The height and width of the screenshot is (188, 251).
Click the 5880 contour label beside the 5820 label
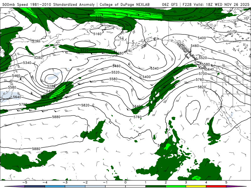(56, 117)
